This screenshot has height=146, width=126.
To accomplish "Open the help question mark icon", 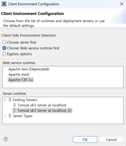I will click(6, 139).
